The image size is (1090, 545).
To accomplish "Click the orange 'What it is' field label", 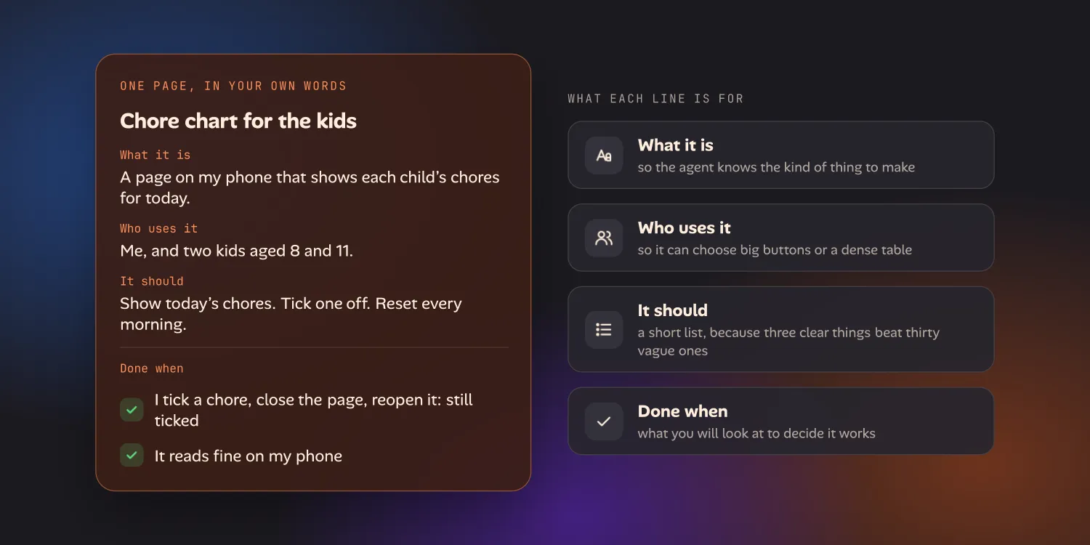I will tap(156, 155).
